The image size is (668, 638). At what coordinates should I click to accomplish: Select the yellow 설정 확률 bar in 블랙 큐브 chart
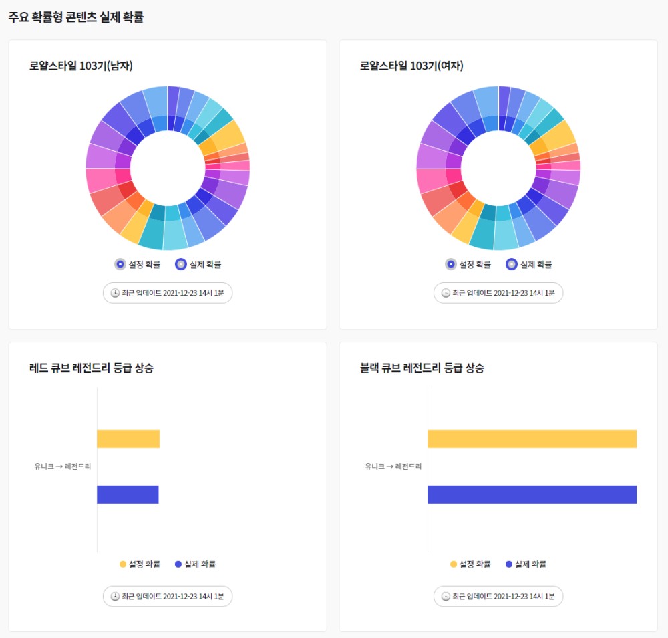(532, 439)
